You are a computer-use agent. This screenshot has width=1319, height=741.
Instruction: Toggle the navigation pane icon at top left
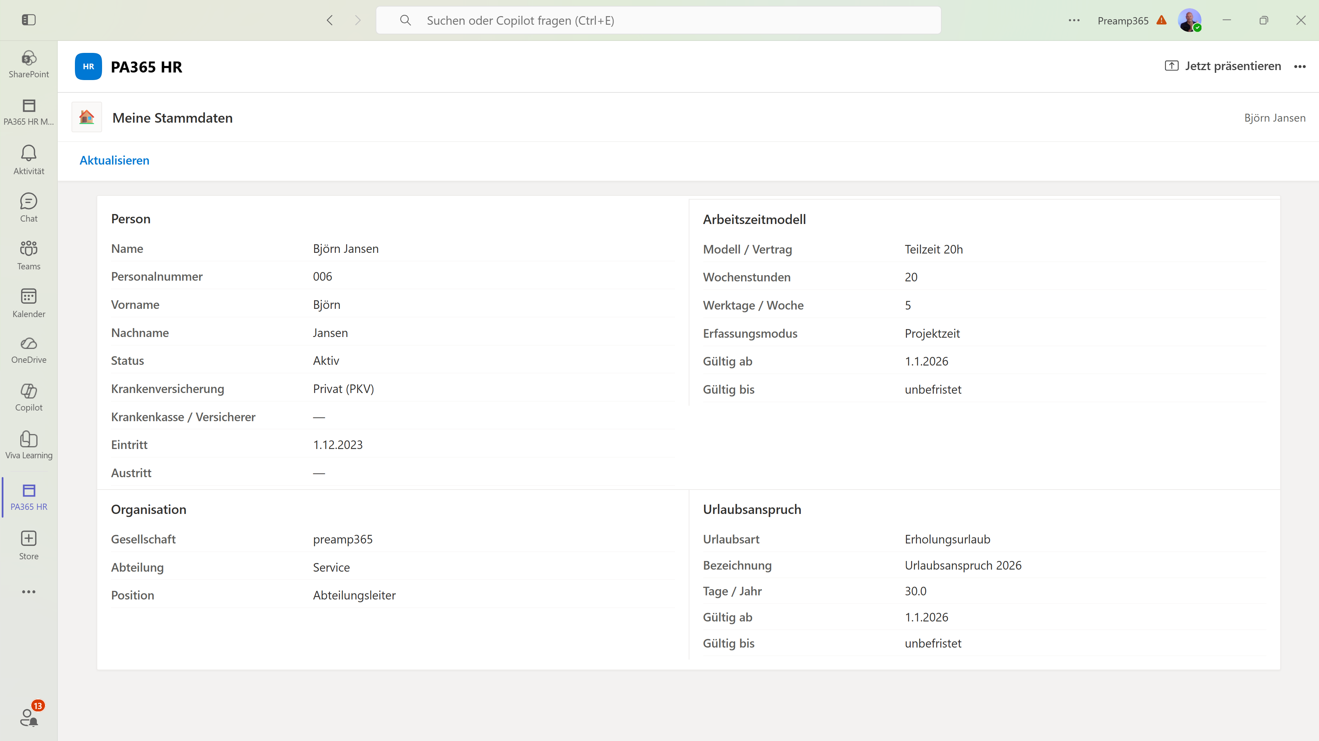[x=29, y=20]
